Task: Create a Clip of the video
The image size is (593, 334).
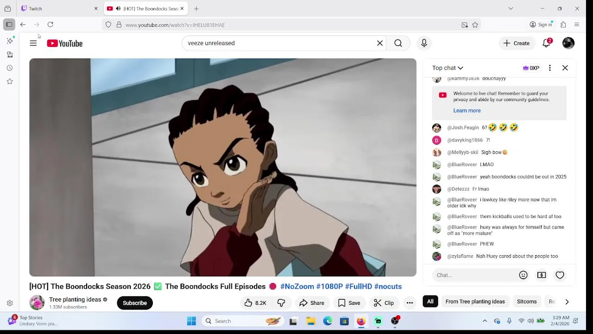Action: click(384, 303)
